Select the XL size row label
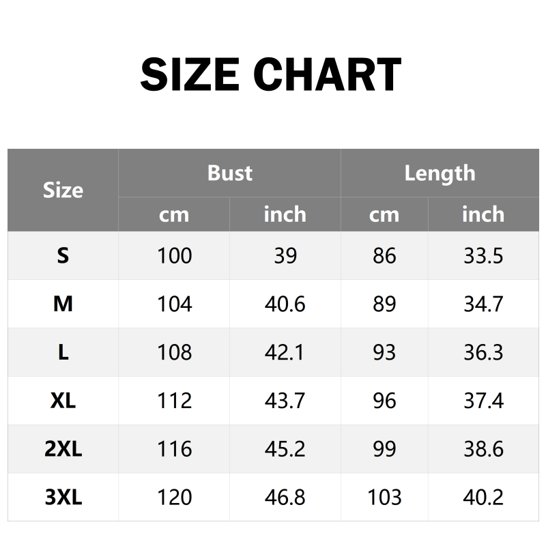This screenshot has width=546, height=546. [x=63, y=401]
